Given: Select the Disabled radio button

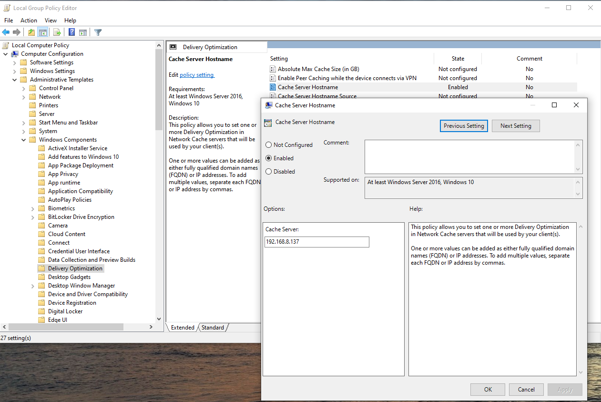Looking at the screenshot, I should click(x=269, y=172).
